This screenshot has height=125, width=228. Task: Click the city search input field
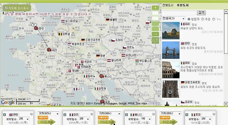(179, 13)
